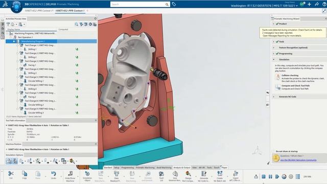Select the Facing.2 operation
This screenshot has height=184, width=327.
(32, 97)
